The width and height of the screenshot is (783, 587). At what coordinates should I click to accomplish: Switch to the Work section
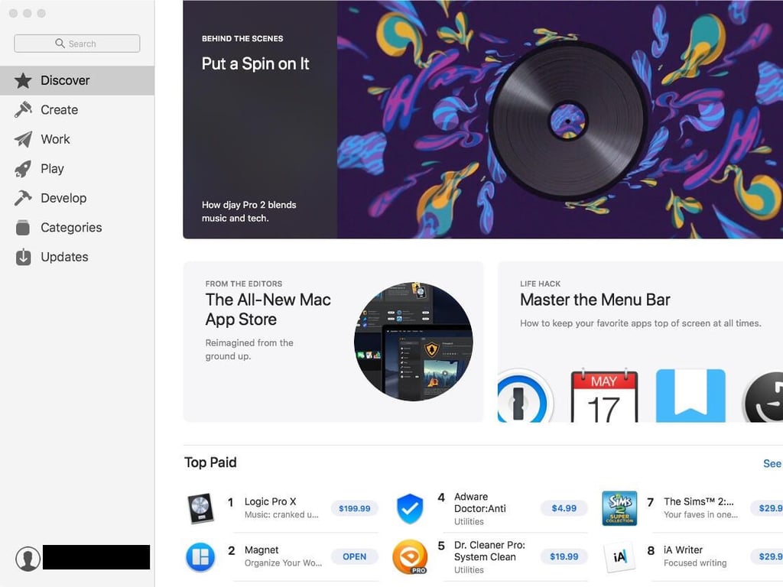coord(77,139)
